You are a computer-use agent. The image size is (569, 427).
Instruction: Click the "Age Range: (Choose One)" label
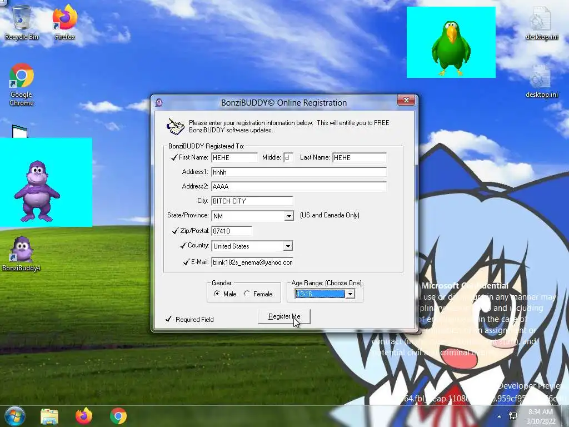click(x=326, y=283)
